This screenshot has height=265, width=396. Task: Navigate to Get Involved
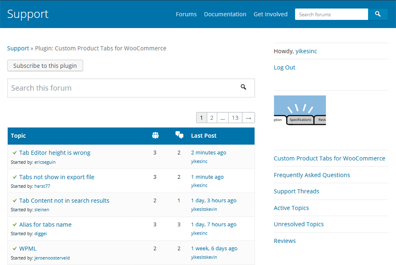270,14
